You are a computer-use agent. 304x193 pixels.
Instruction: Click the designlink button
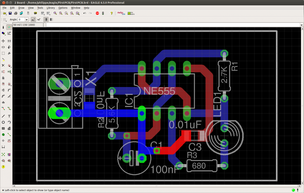121,13
